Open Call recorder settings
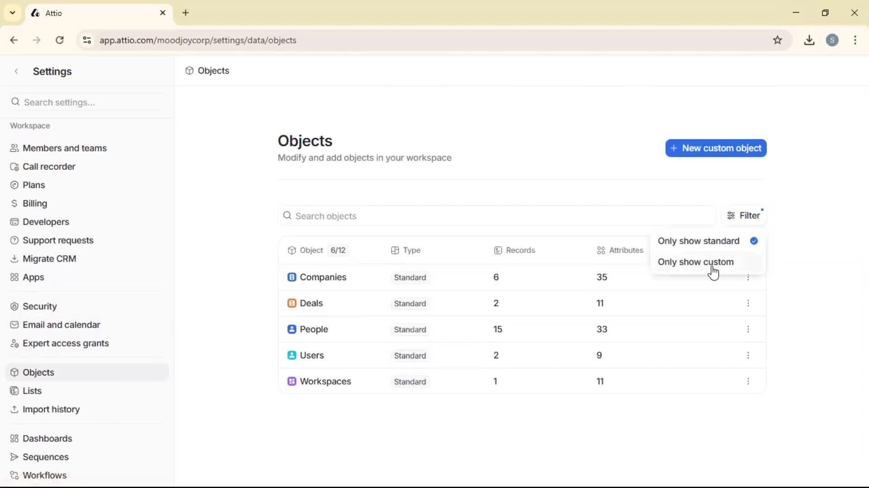This screenshot has height=488, width=869. [48, 166]
